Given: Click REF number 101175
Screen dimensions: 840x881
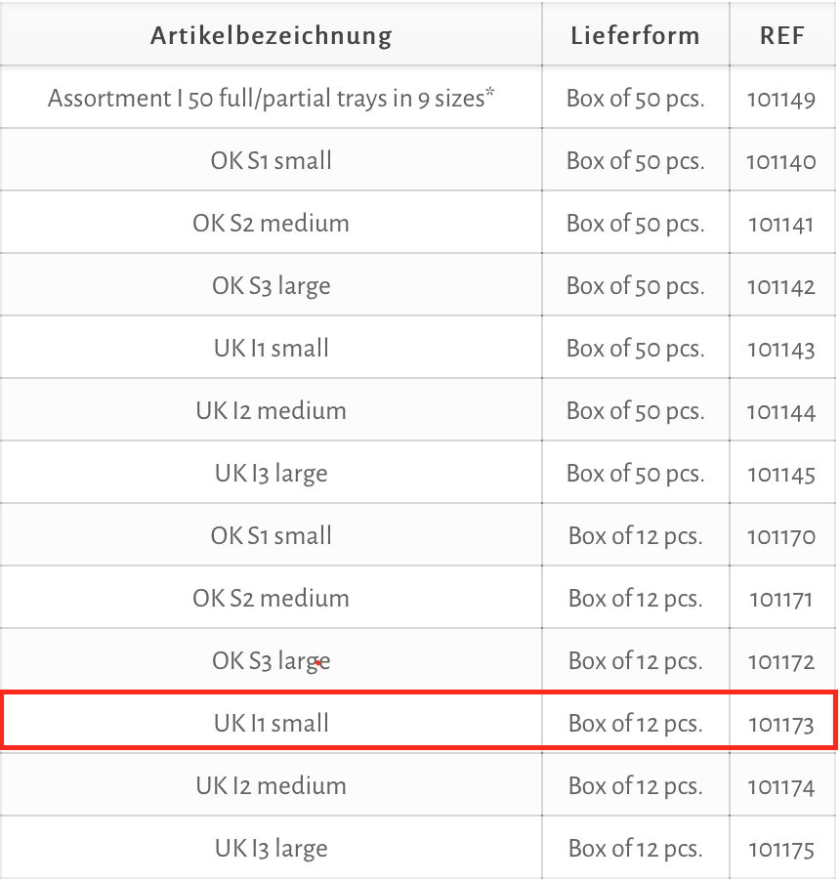Looking at the screenshot, I should click(781, 850).
